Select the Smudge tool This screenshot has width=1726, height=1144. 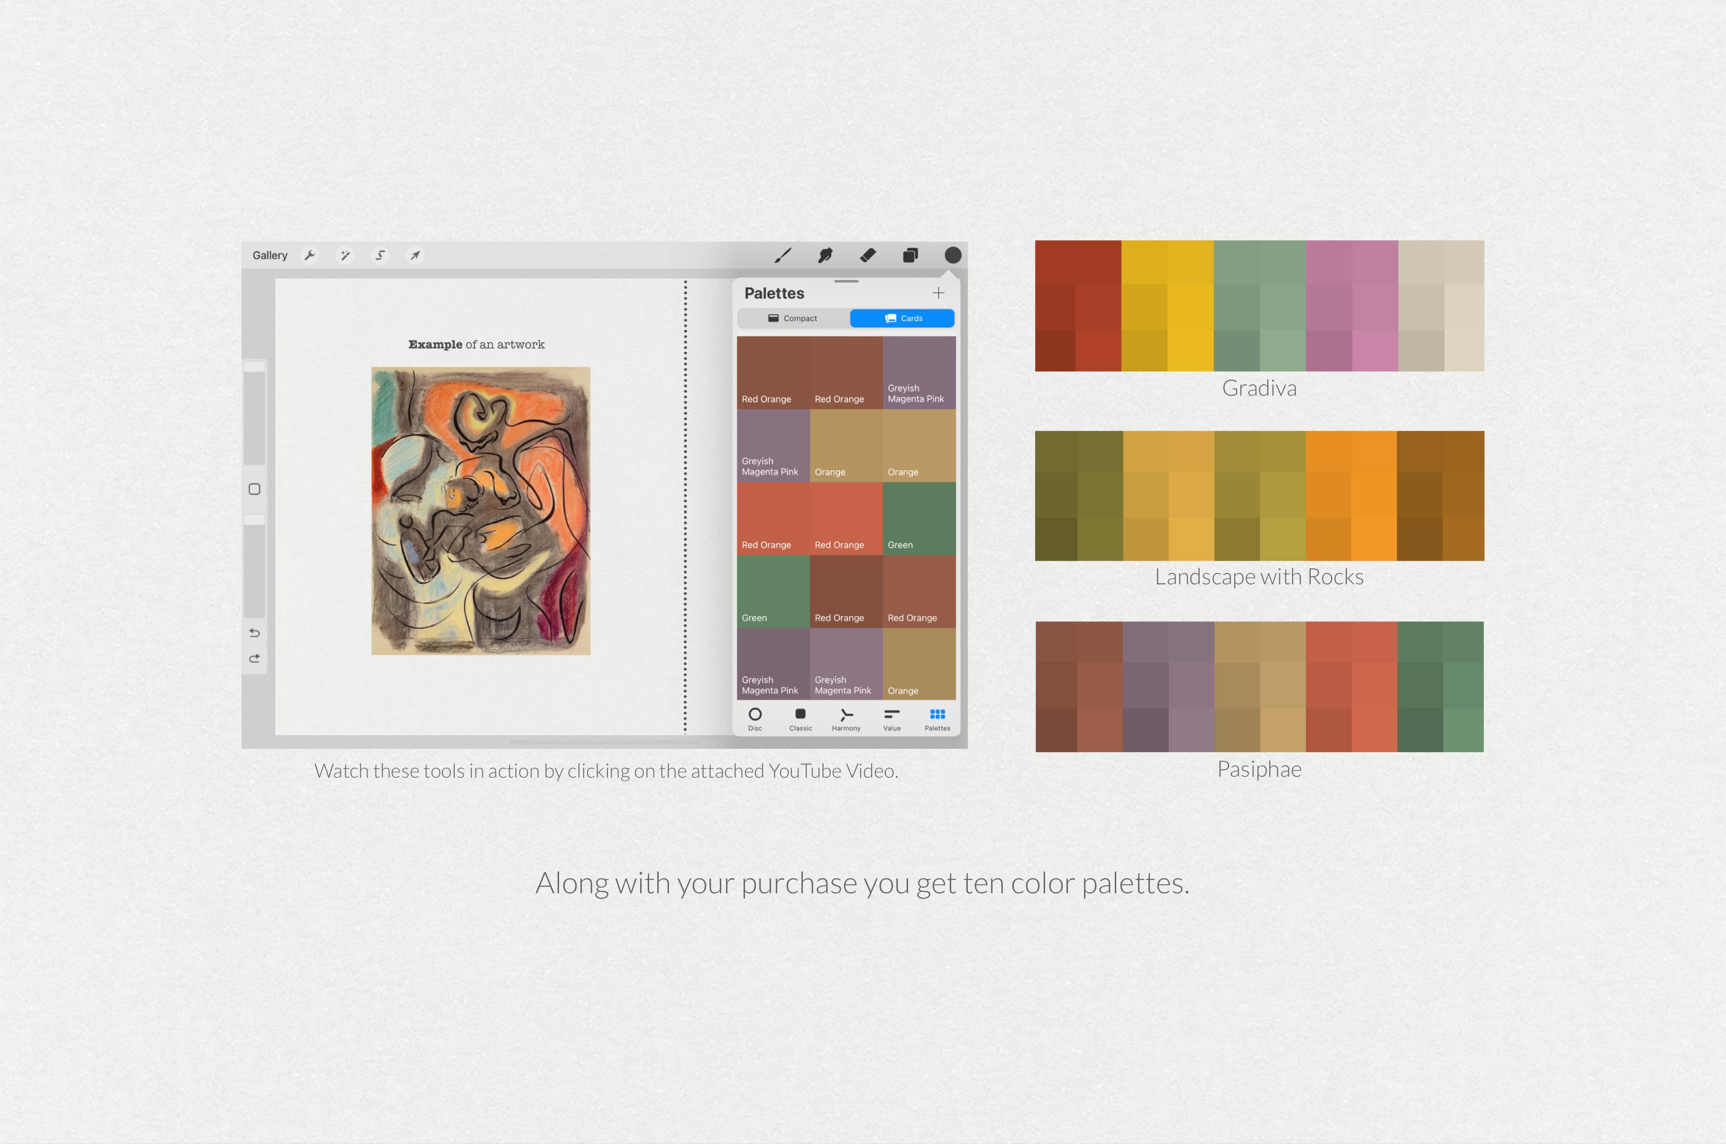click(x=826, y=254)
